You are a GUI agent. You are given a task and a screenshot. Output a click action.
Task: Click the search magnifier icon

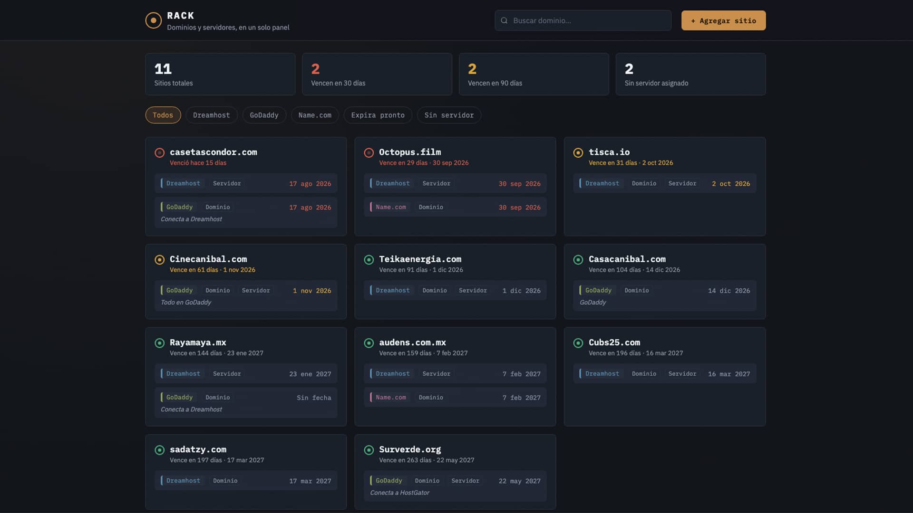tap(504, 20)
